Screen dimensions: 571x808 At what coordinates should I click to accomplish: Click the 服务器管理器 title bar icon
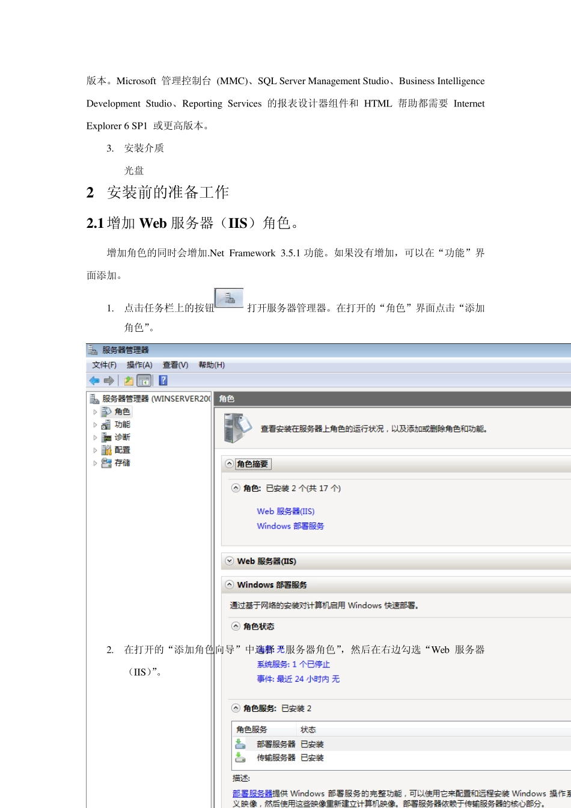93,350
